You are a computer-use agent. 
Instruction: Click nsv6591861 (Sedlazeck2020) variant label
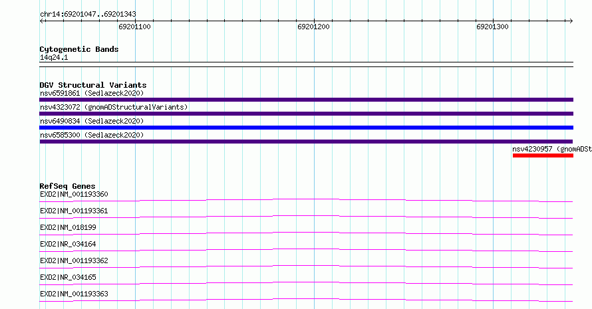92,93
